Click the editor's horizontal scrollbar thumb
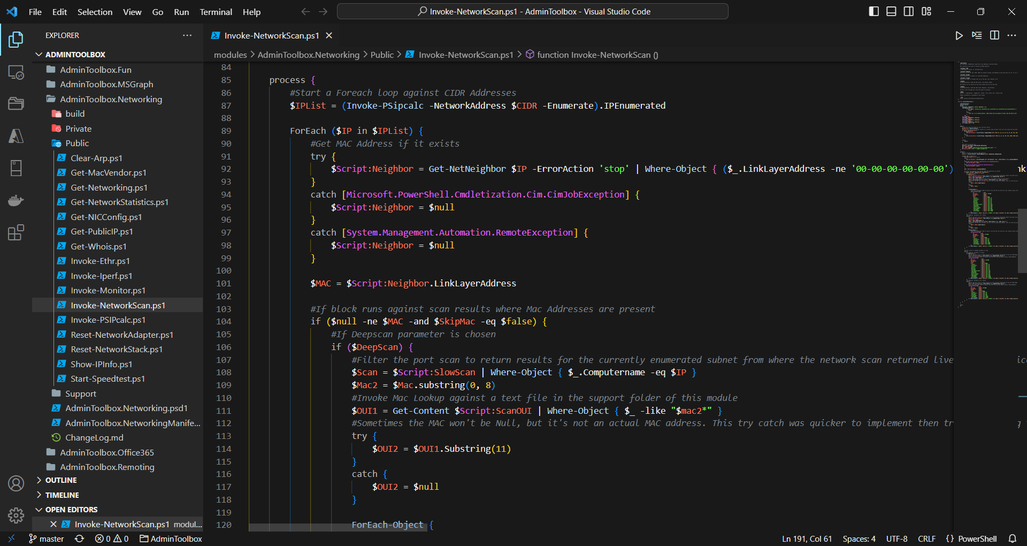 tap(338, 527)
